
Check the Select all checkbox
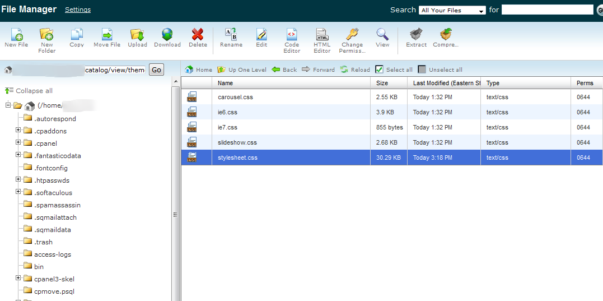(379, 70)
